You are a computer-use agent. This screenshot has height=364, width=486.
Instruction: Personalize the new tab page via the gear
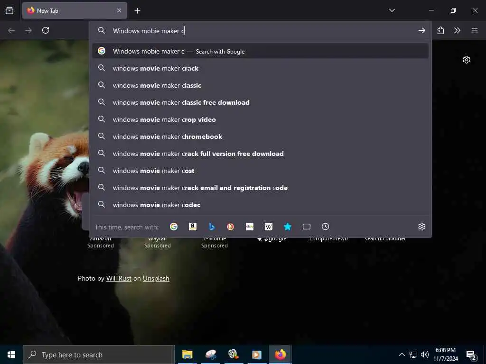tap(467, 60)
